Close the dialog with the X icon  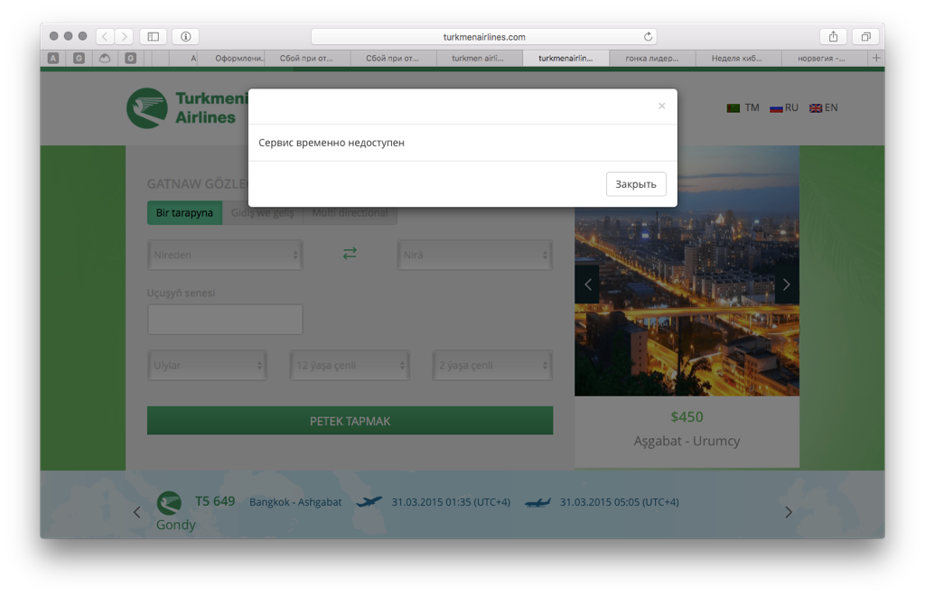[x=661, y=107]
